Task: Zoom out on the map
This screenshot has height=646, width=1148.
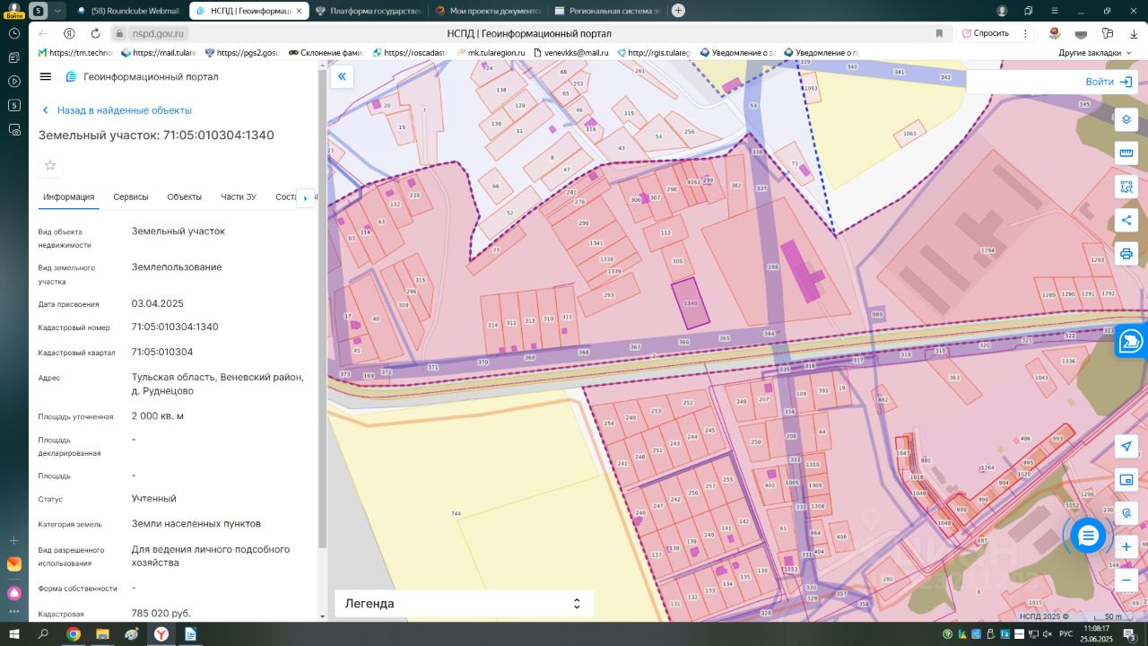Action: [1126, 581]
